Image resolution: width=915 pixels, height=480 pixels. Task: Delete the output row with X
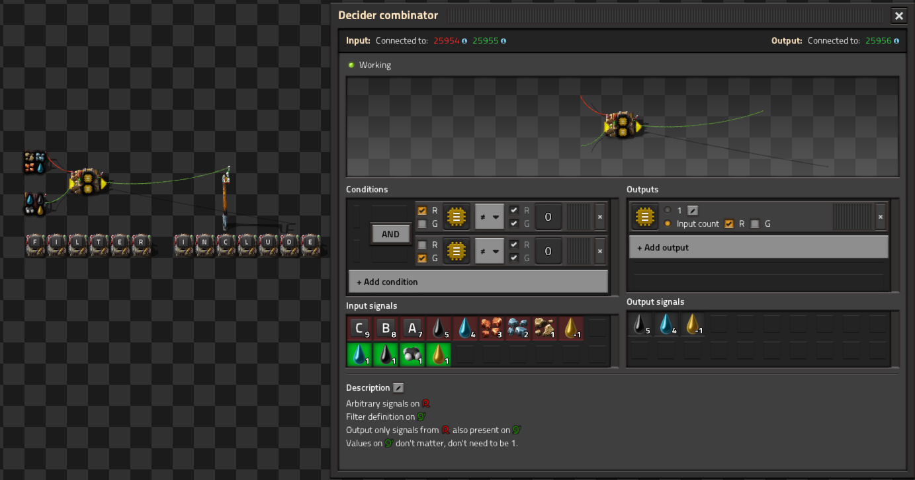879,216
